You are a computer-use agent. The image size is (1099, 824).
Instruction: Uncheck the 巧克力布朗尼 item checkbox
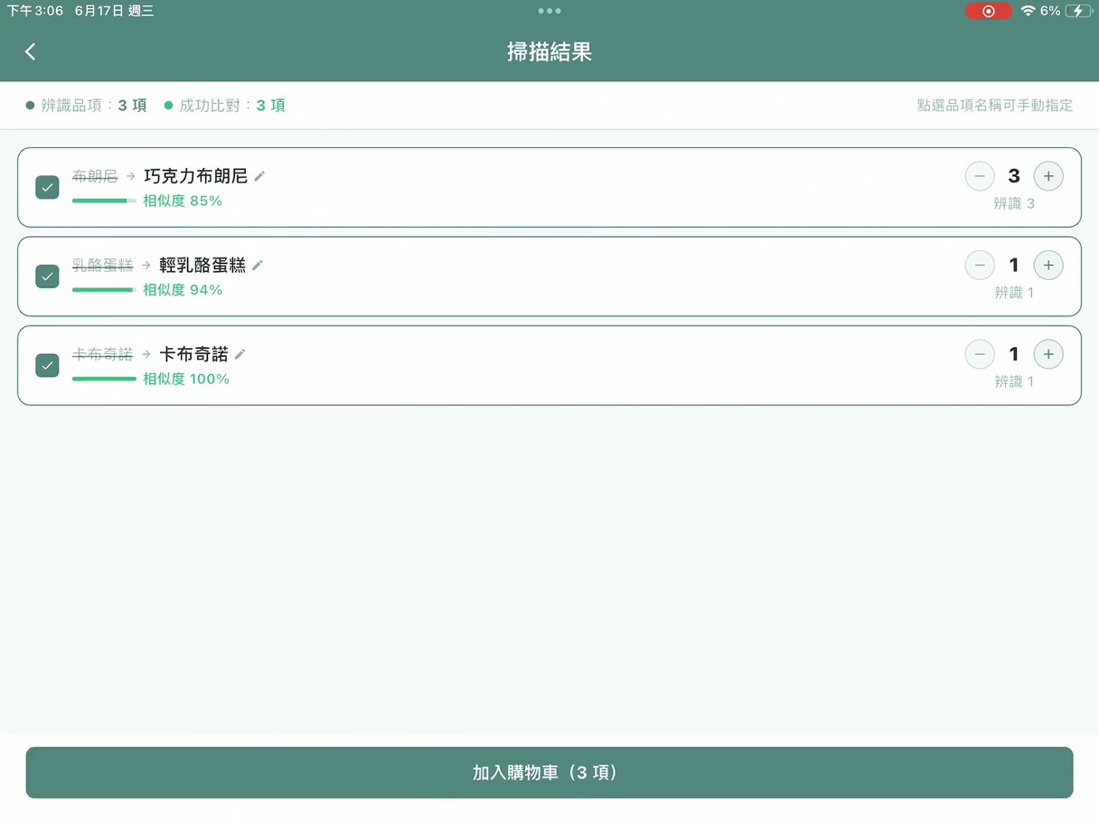(x=47, y=187)
